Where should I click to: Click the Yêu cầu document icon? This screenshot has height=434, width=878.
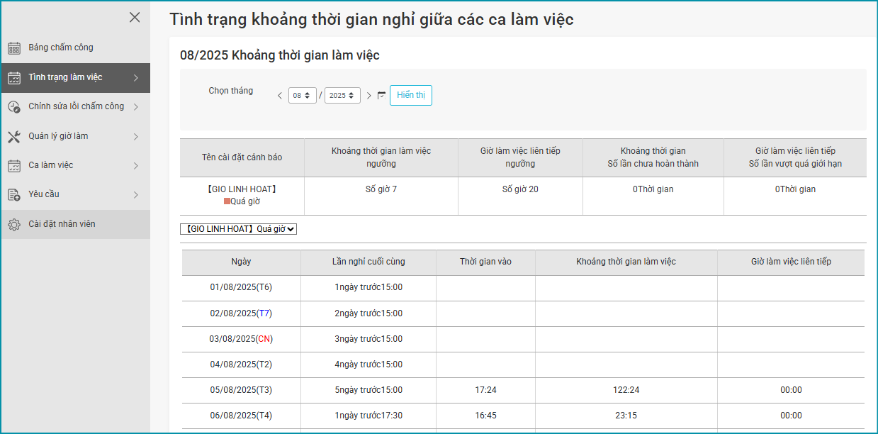coord(14,195)
